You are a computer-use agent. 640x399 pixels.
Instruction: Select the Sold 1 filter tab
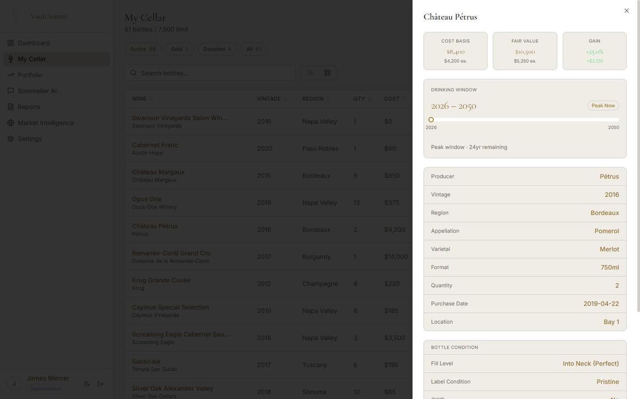click(x=179, y=49)
